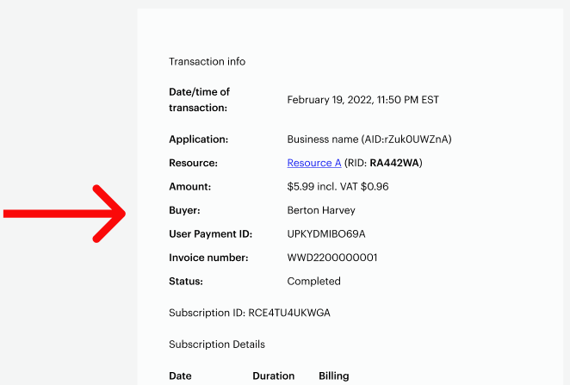Screen dimensions: 570x385
Task: Click the Buyer field label
Action: click(184, 210)
